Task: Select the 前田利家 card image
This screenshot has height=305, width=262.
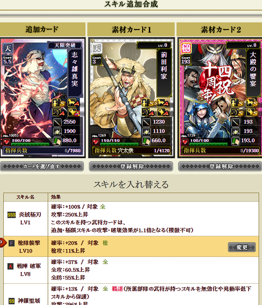Action: coord(132,98)
